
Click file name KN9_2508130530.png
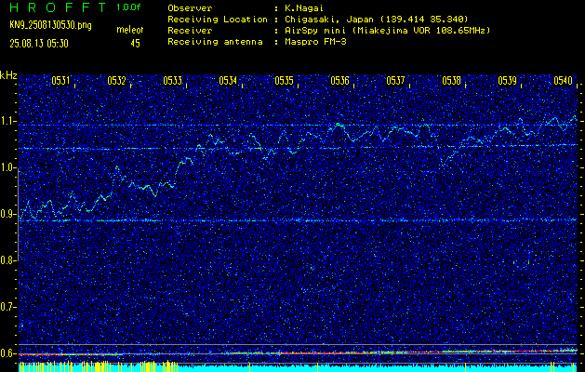[x=50, y=26]
